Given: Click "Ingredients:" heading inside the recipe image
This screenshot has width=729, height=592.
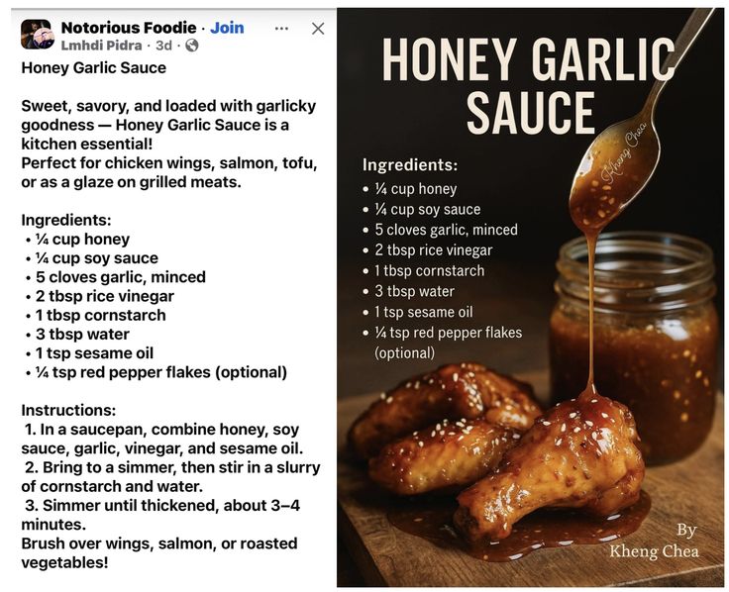Looking at the screenshot, I should click(x=410, y=165).
